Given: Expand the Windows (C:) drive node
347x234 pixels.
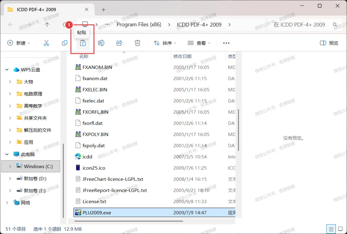Looking at the screenshot, I should coord(10,166).
